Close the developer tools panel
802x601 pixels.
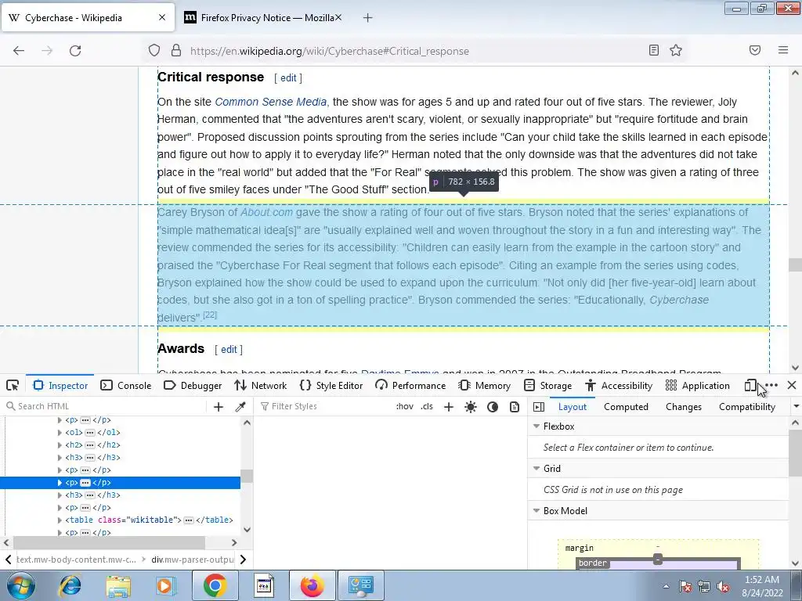point(792,385)
